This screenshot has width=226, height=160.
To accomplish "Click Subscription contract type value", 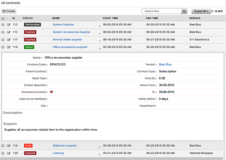I will coord(167,72).
